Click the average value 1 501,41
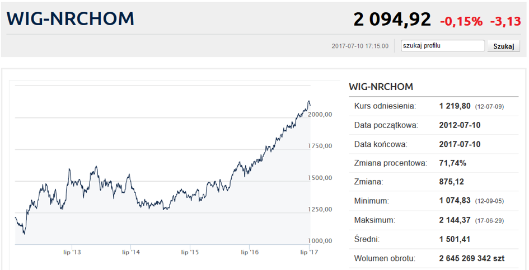529x270 pixels. (455, 239)
